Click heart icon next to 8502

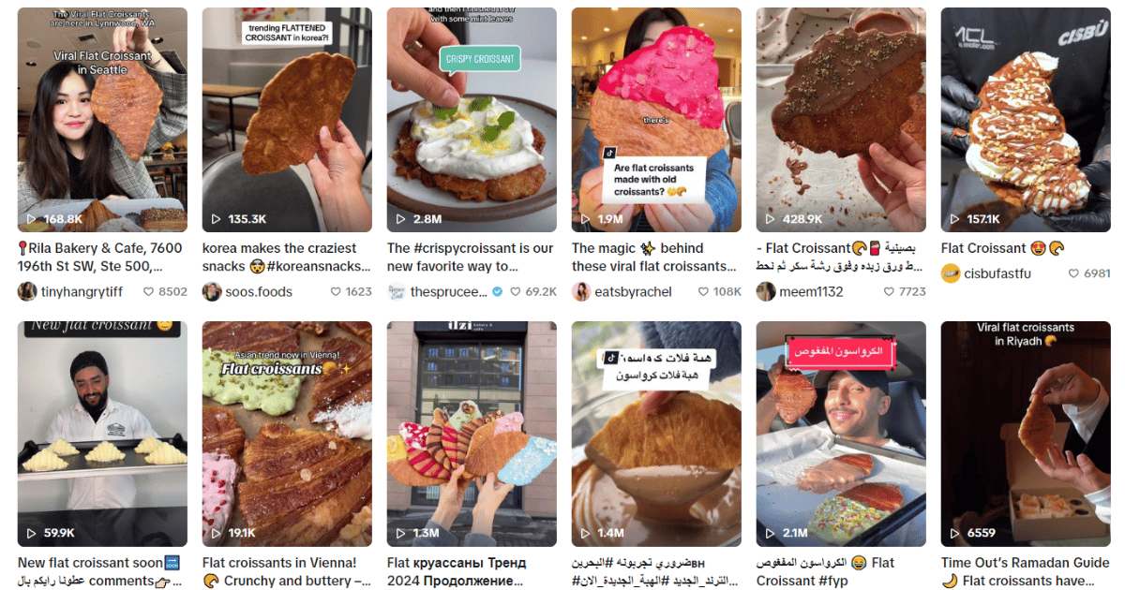point(148,291)
